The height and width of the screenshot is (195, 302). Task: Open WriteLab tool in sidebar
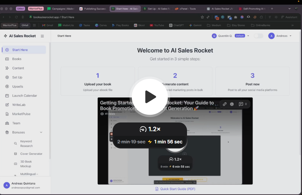[19, 105]
